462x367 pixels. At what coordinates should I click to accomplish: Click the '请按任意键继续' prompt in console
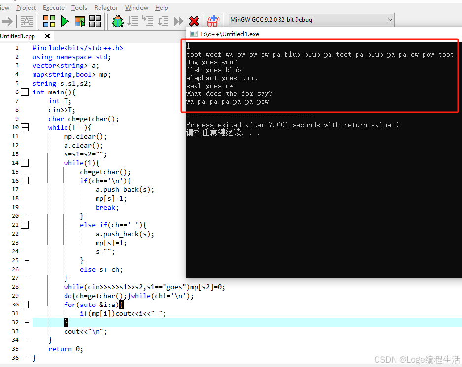point(223,133)
